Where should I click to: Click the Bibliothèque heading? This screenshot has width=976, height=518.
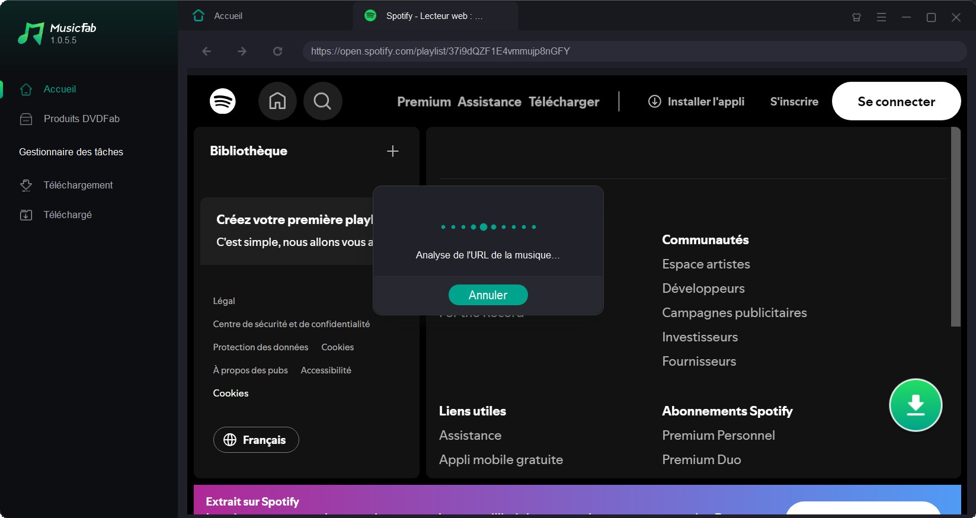click(248, 151)
